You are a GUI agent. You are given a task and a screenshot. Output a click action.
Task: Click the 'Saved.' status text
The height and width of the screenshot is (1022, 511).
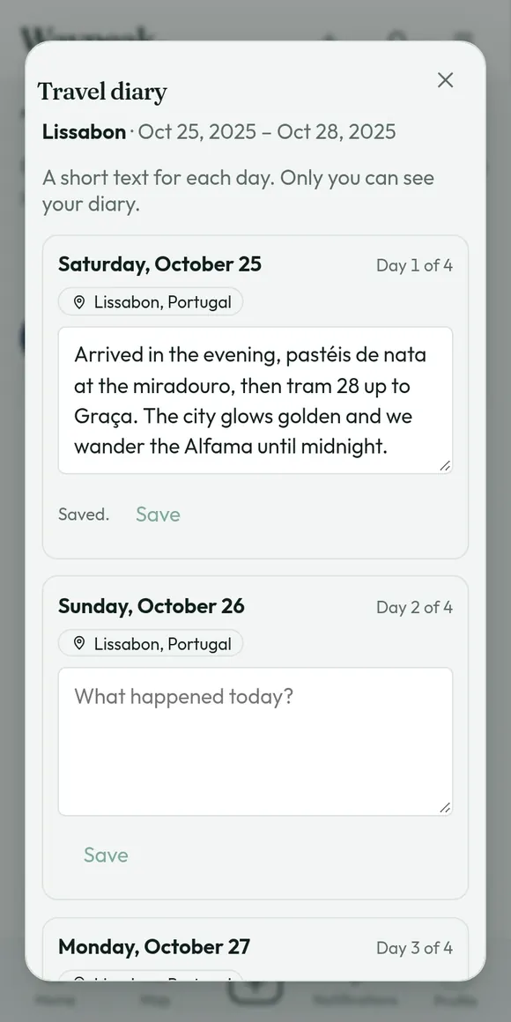[84, 515]
